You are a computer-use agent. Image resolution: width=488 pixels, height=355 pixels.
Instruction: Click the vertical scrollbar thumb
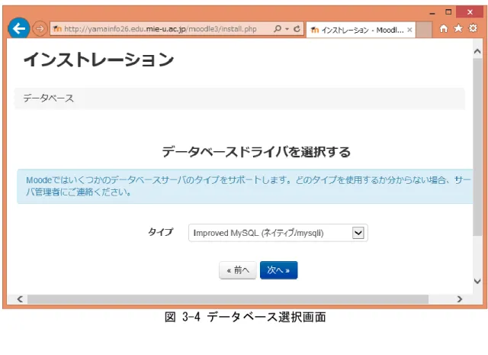point(477,147)
